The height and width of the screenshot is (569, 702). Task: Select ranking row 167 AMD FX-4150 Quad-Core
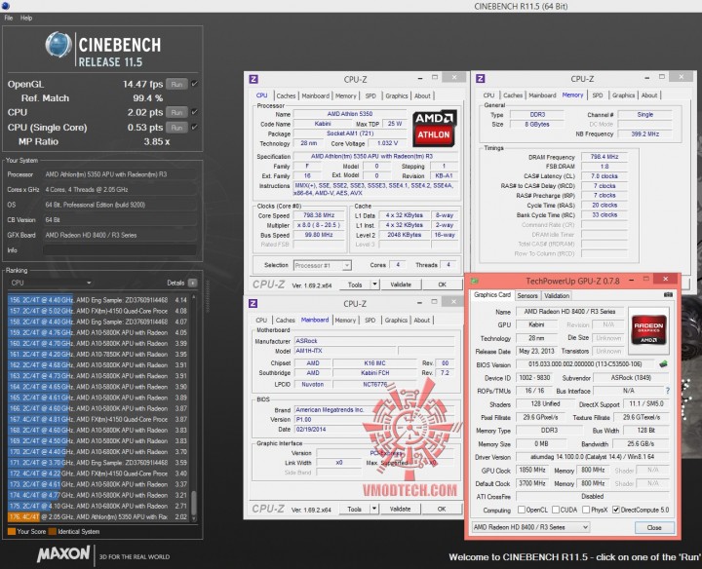98,419
